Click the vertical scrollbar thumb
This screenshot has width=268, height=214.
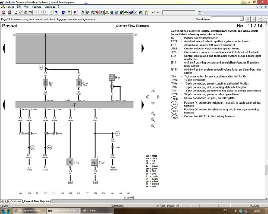click(266, 170)
